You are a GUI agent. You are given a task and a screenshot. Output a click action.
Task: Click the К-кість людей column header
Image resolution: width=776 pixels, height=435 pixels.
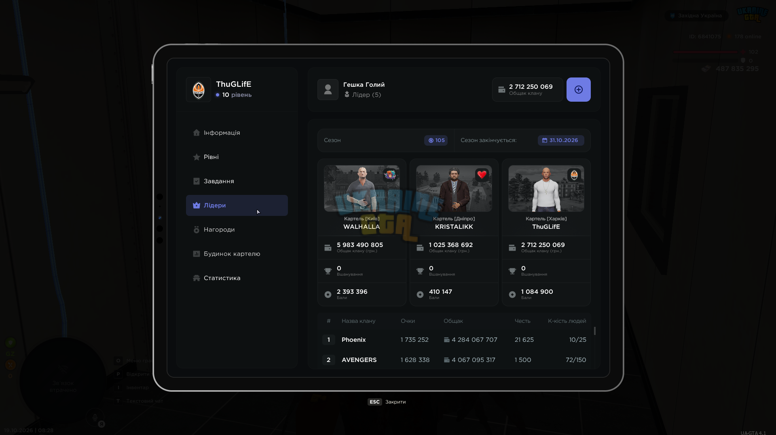pyautogui.click(x=567, y=321)
